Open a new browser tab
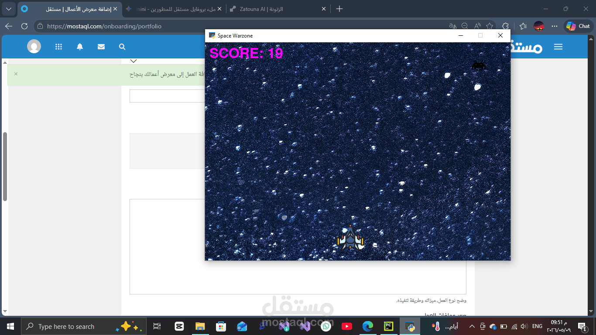The height and width of the screenshot is (335, 596). click(x=339, y=9)
